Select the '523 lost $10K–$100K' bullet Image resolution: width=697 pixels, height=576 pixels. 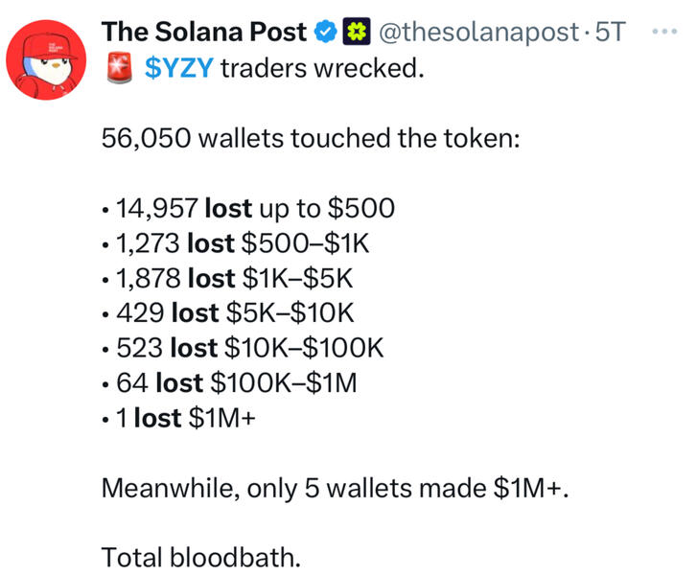click(x=248, y=349)
